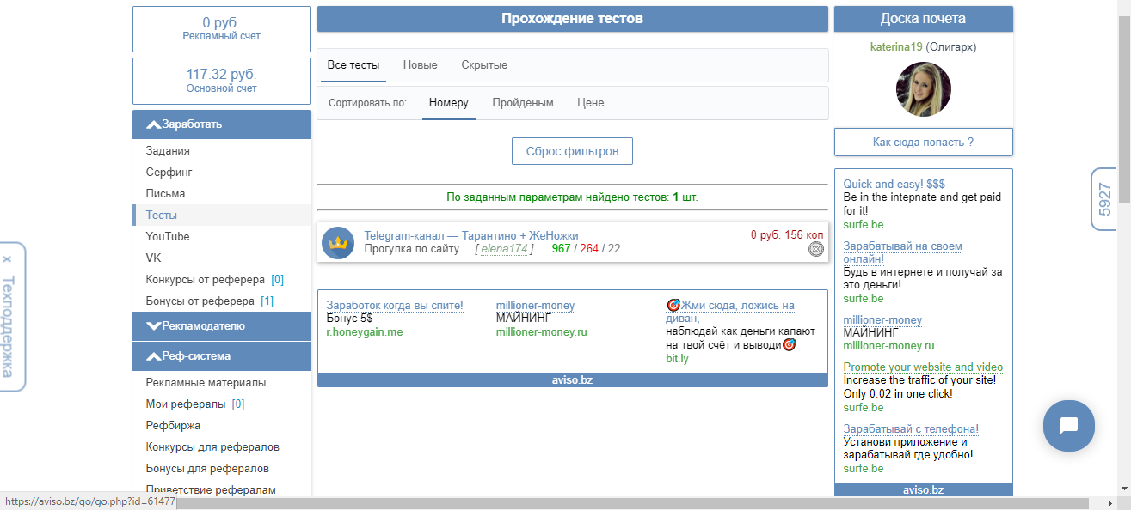The image size is (1131, 510).
Task: Open user elena174 profile link
Action: (504, 249)
